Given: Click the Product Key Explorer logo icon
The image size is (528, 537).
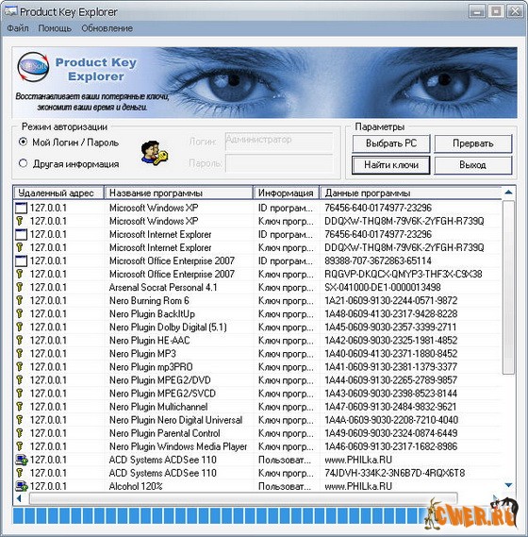Looking at the screenshot, I should (x=33, y=67).
